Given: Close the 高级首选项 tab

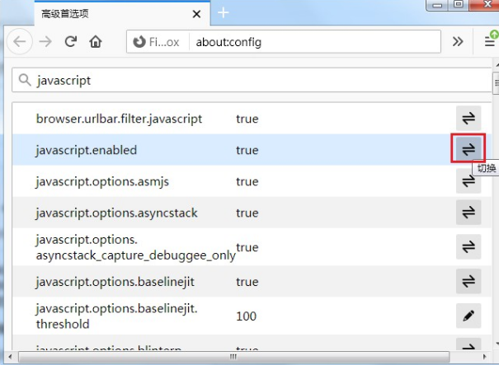Looking at the screenshot, I should tap(196, 13).
